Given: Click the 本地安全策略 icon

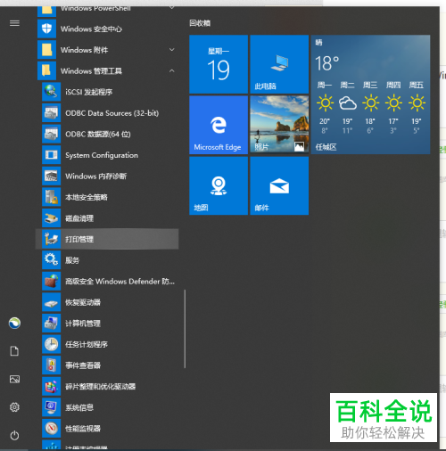Looking at the screenshot, I should click(x=52, y=197).
